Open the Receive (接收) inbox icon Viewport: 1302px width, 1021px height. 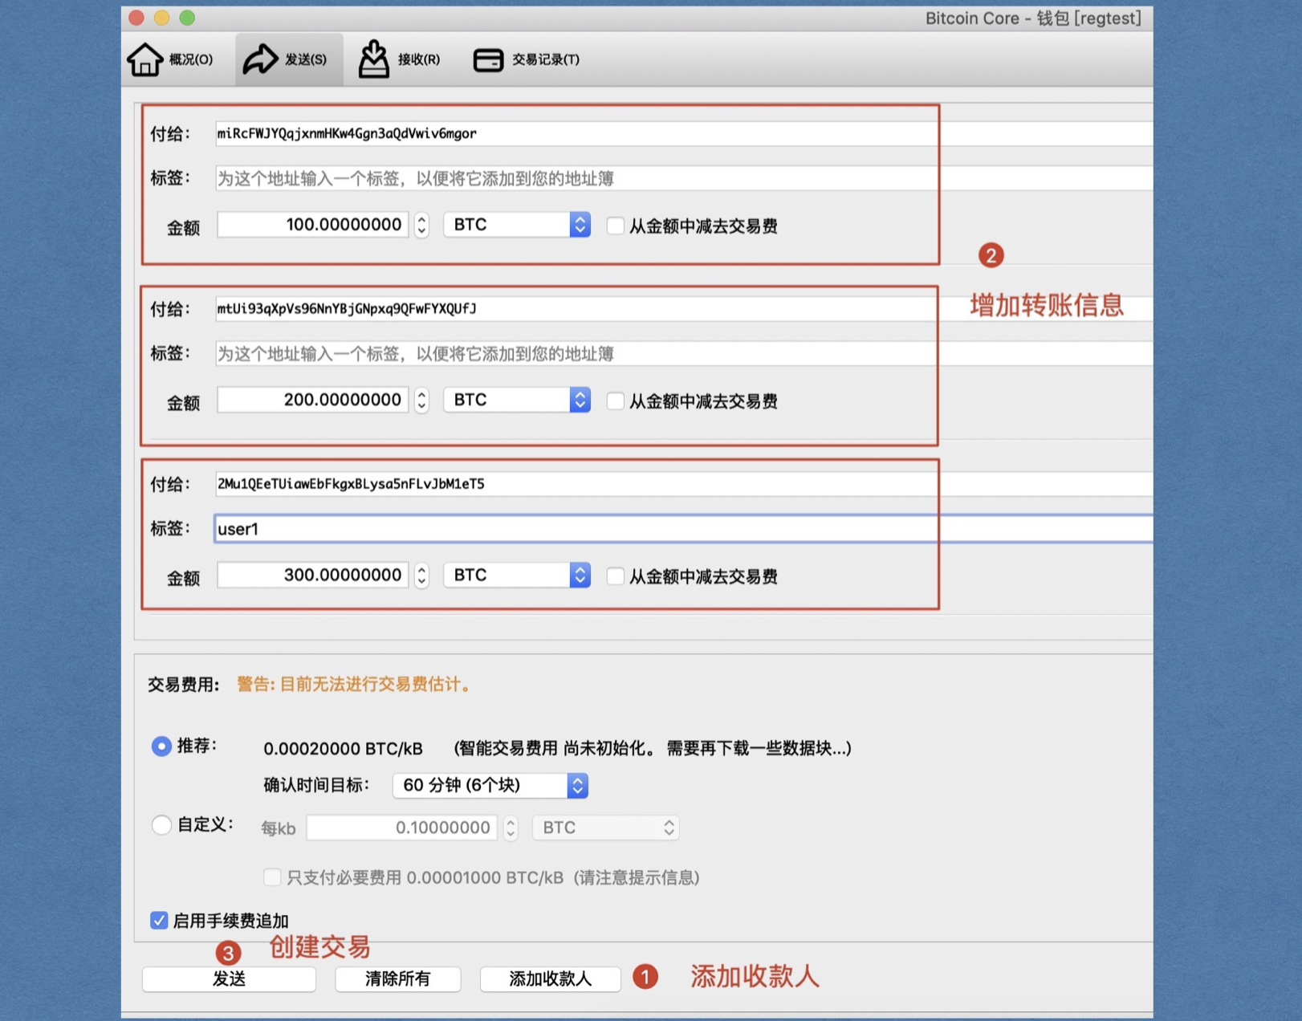pos(373,59)
